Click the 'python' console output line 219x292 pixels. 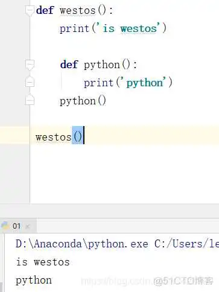34,280
